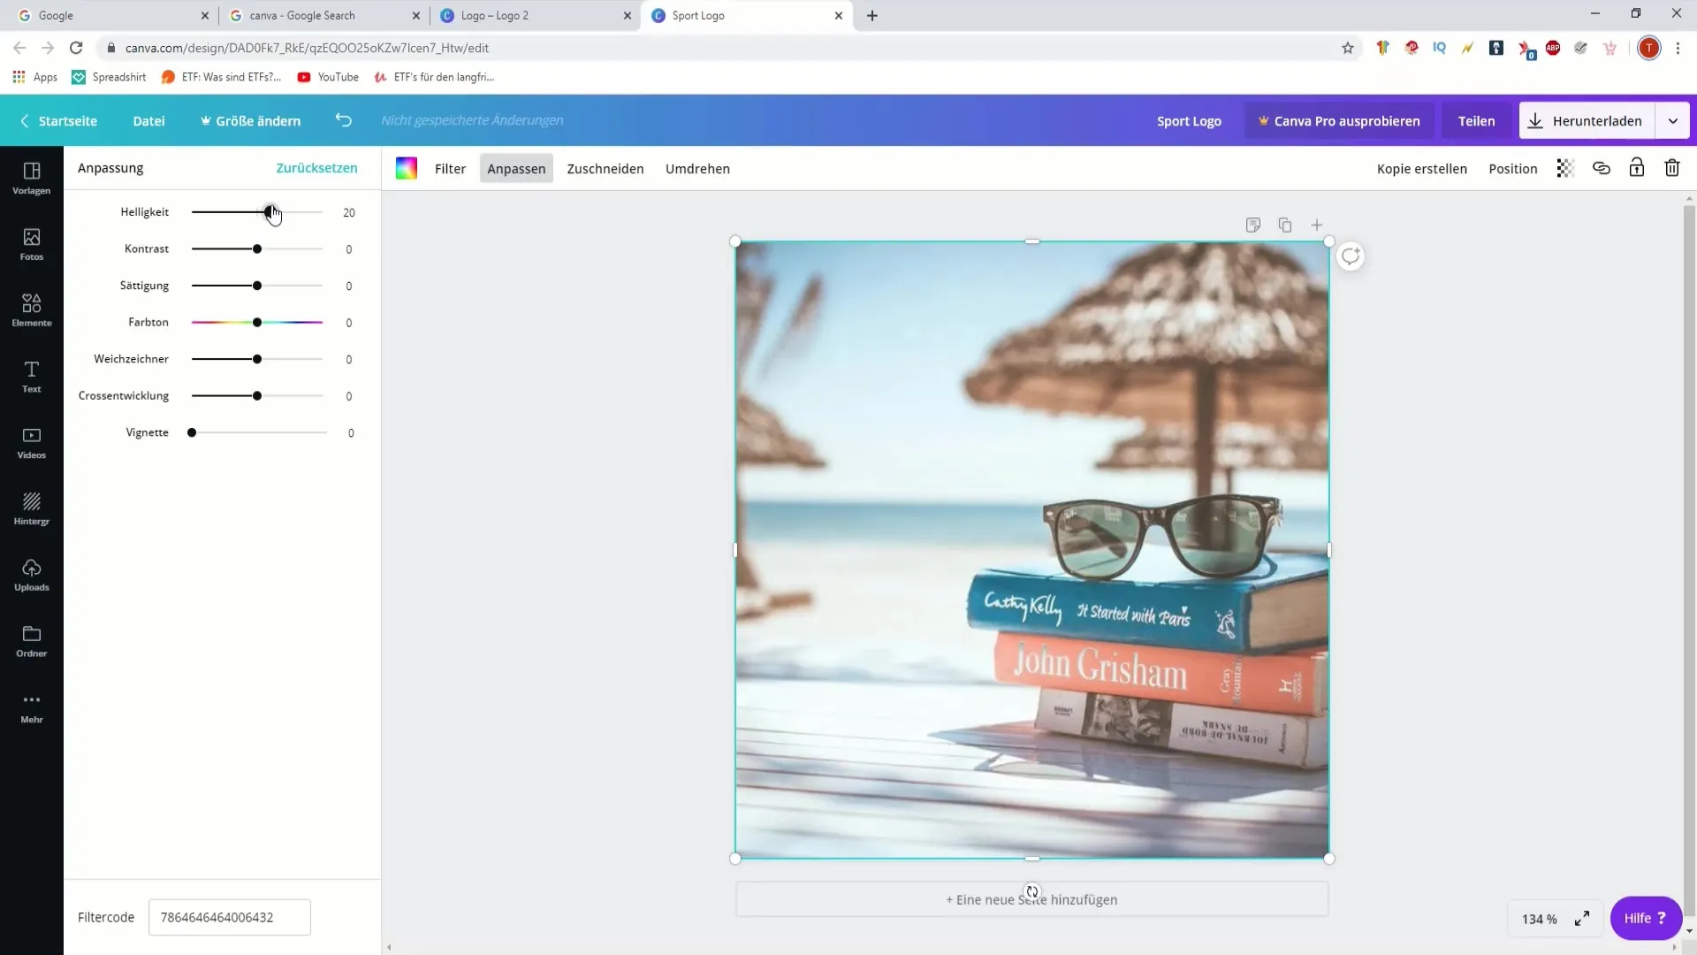
Task: Click the Herunterladen button
Action: (1587, 121)
